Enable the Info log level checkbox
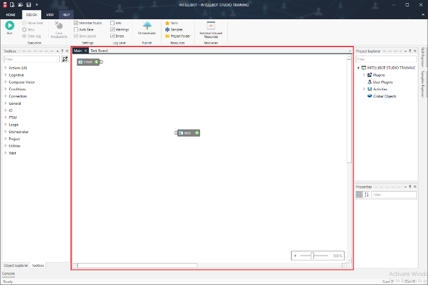 click(112, 23)
